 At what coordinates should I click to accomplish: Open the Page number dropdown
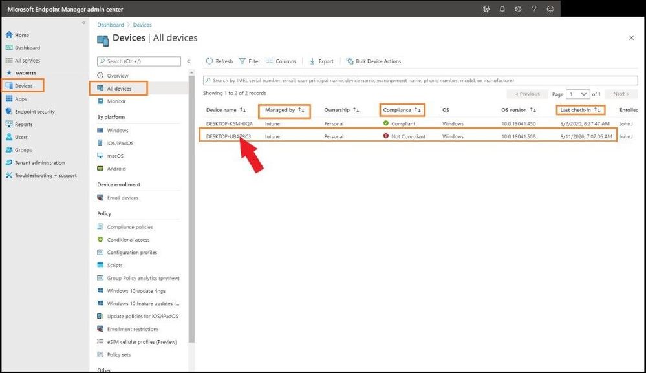pos(578,94)
